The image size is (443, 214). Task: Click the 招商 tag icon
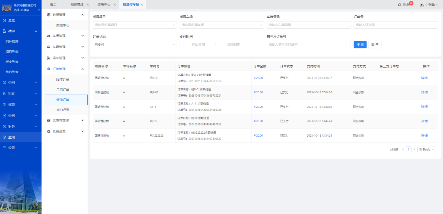coord(4,104)
